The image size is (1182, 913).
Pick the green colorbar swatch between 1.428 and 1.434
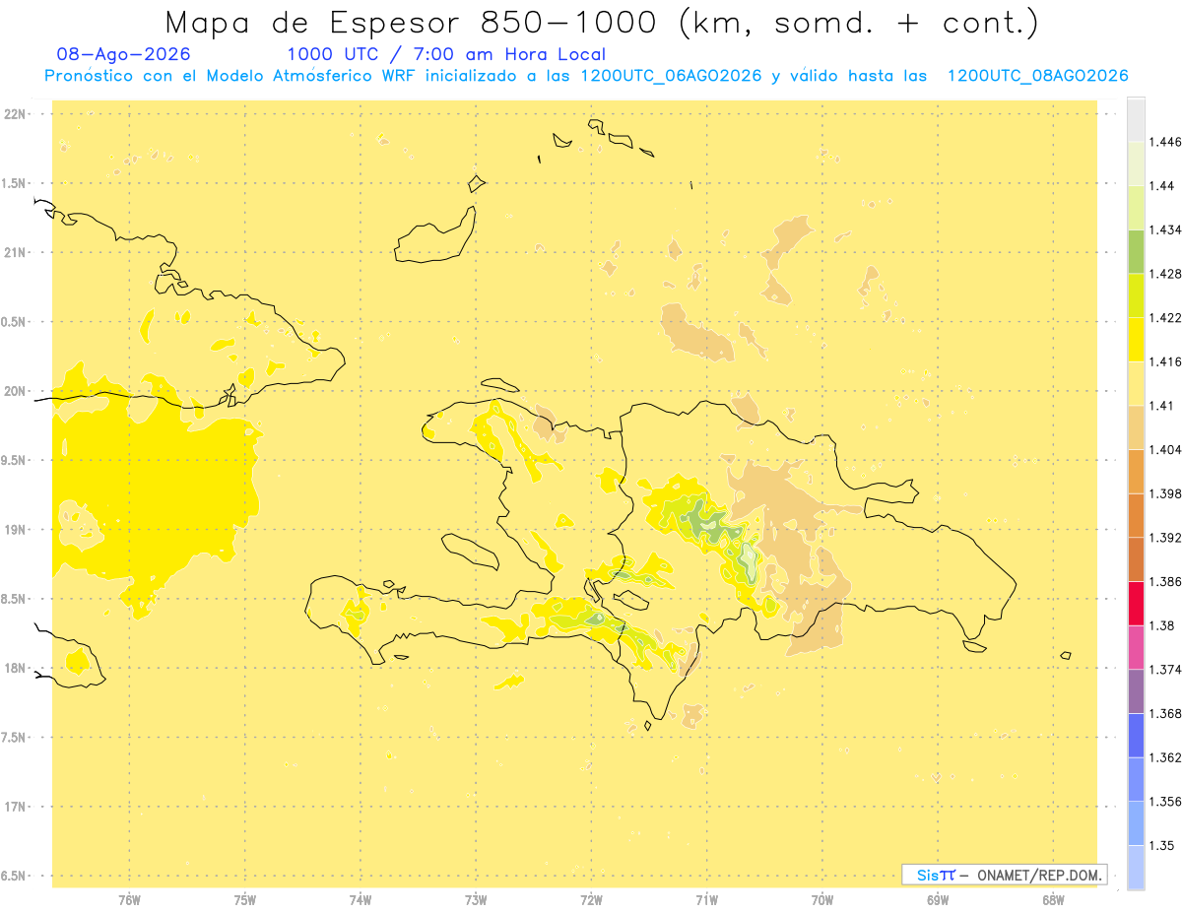click(x=1136, y=252)
